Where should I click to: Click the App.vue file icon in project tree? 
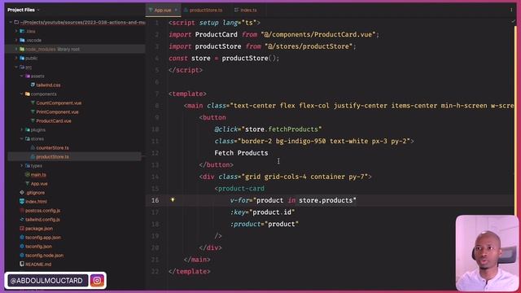click(x=27, y=184)
